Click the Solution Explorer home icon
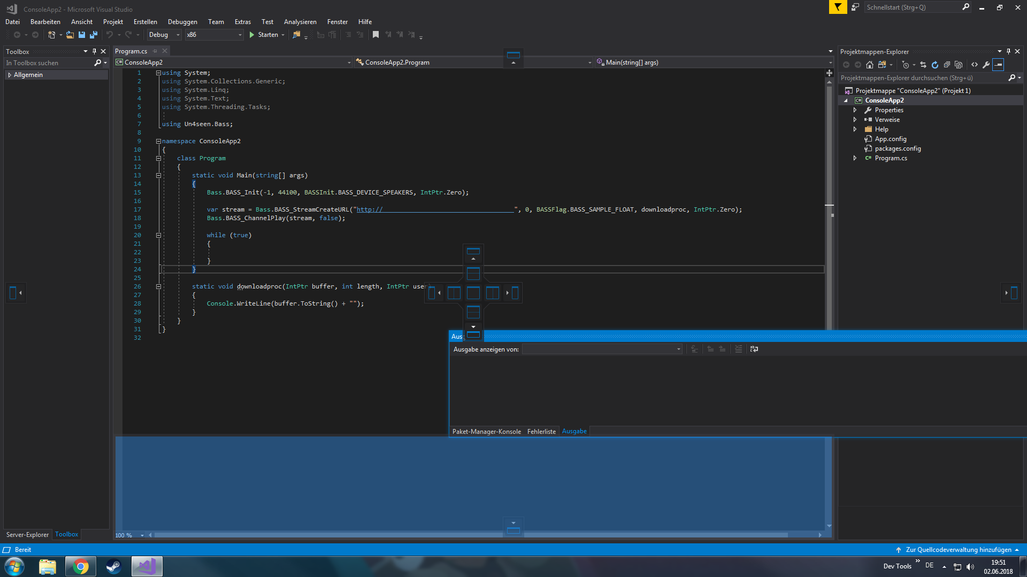This screenshot has width=1027, height=577. (870, 65)
